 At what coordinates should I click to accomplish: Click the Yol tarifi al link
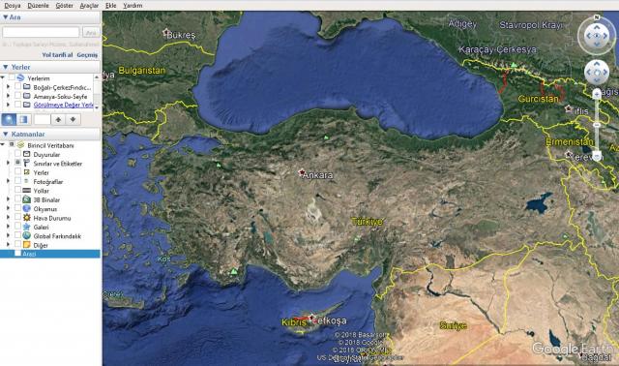click(57, 55)
